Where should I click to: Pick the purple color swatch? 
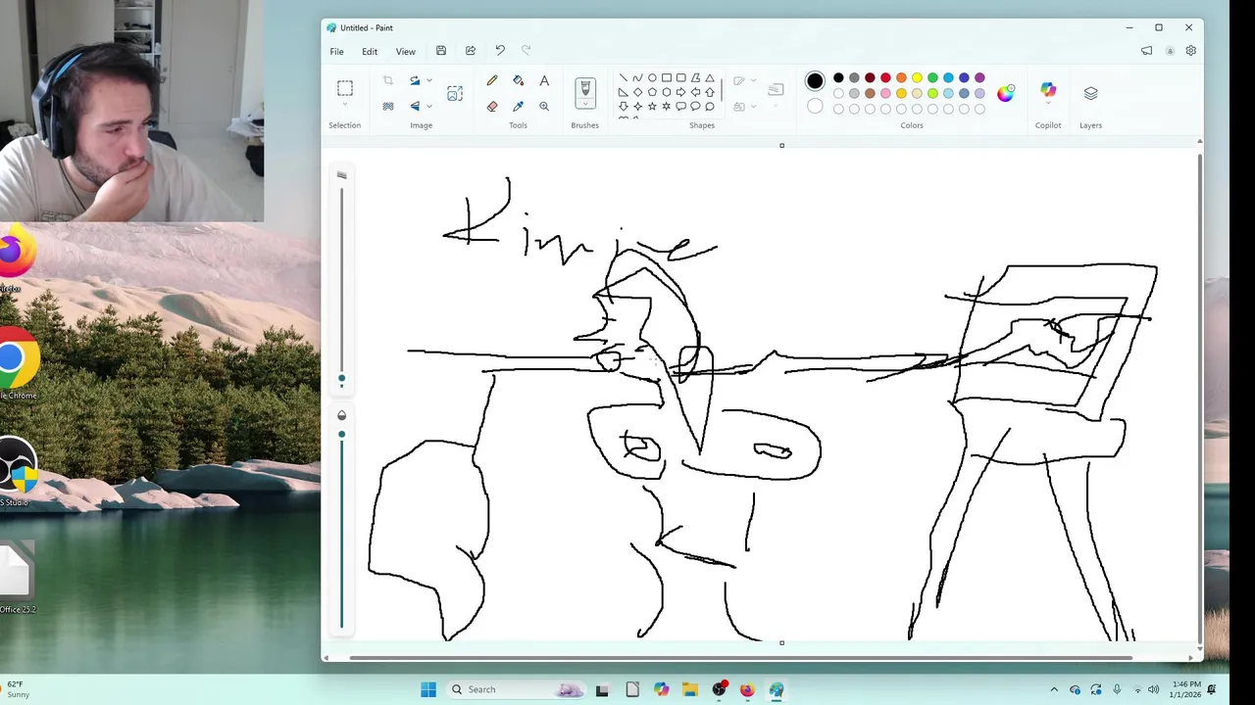(x=979, y=77)
